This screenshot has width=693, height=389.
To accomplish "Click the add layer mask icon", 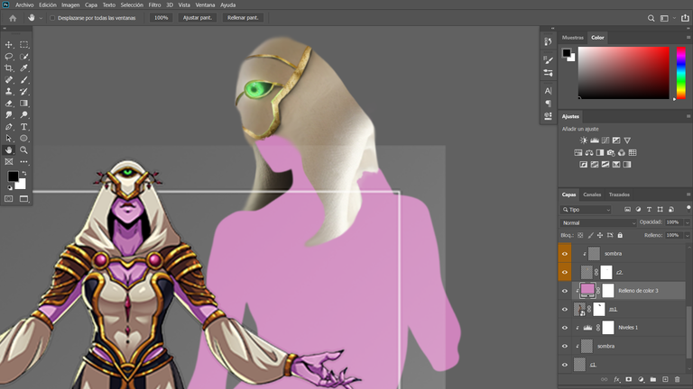I will [x=628, y=379].
